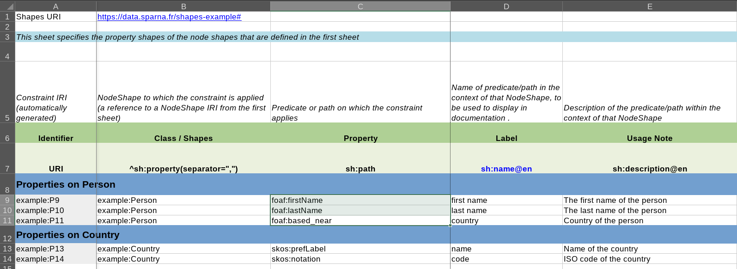The image size is (737, 269).
Task: Click the selection fill handle below foaf:based_near
Action: (x=450, y=225)
